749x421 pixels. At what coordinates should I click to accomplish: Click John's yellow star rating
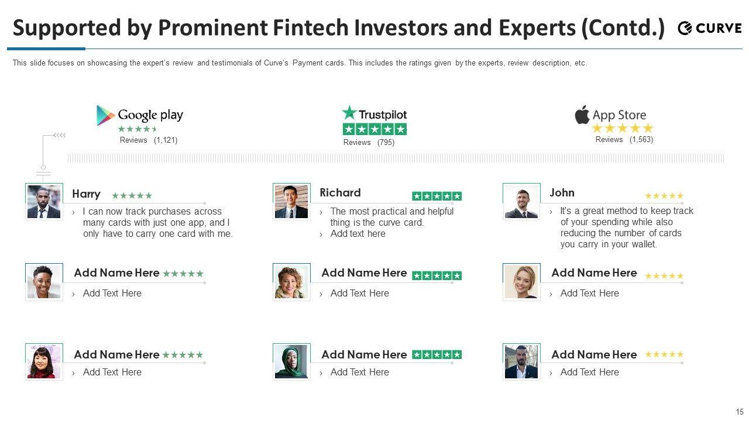(664, 196)
